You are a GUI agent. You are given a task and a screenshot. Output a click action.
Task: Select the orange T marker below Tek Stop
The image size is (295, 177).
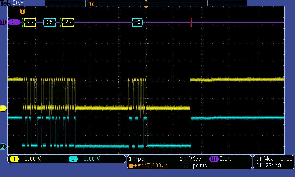tap(22, 12)
